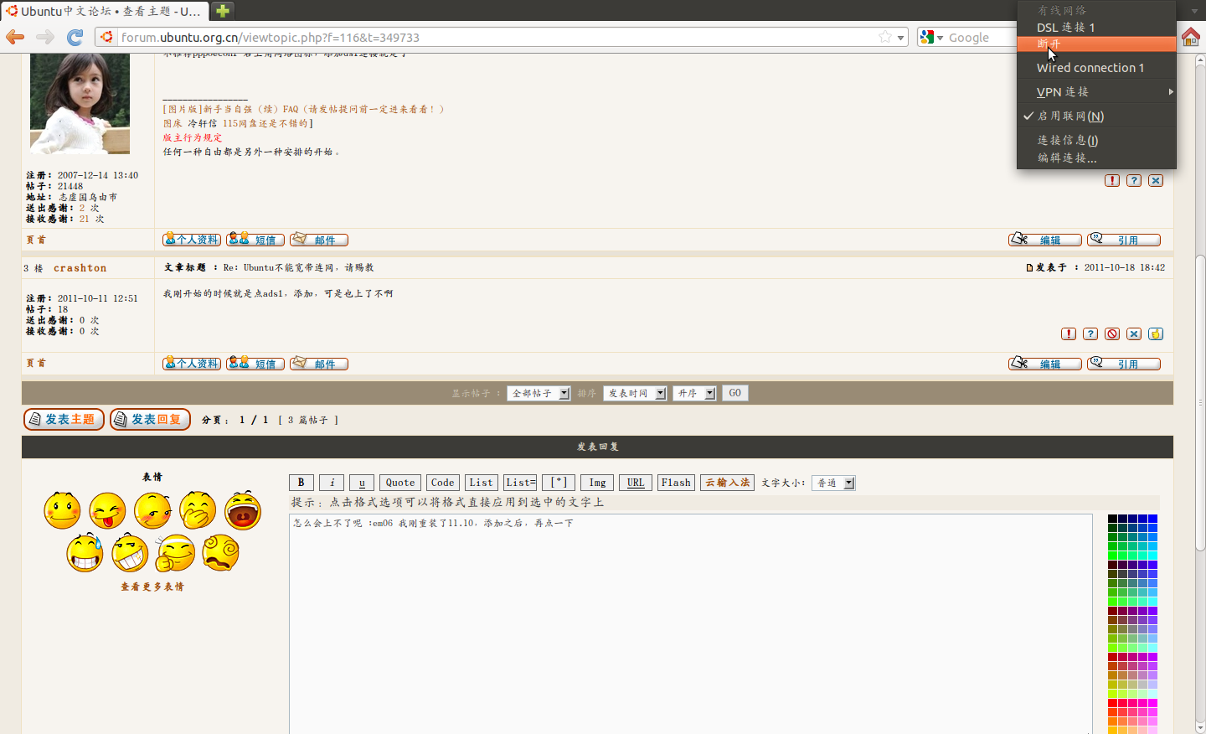Click inside the reply message text area

[x=691, y=623]
